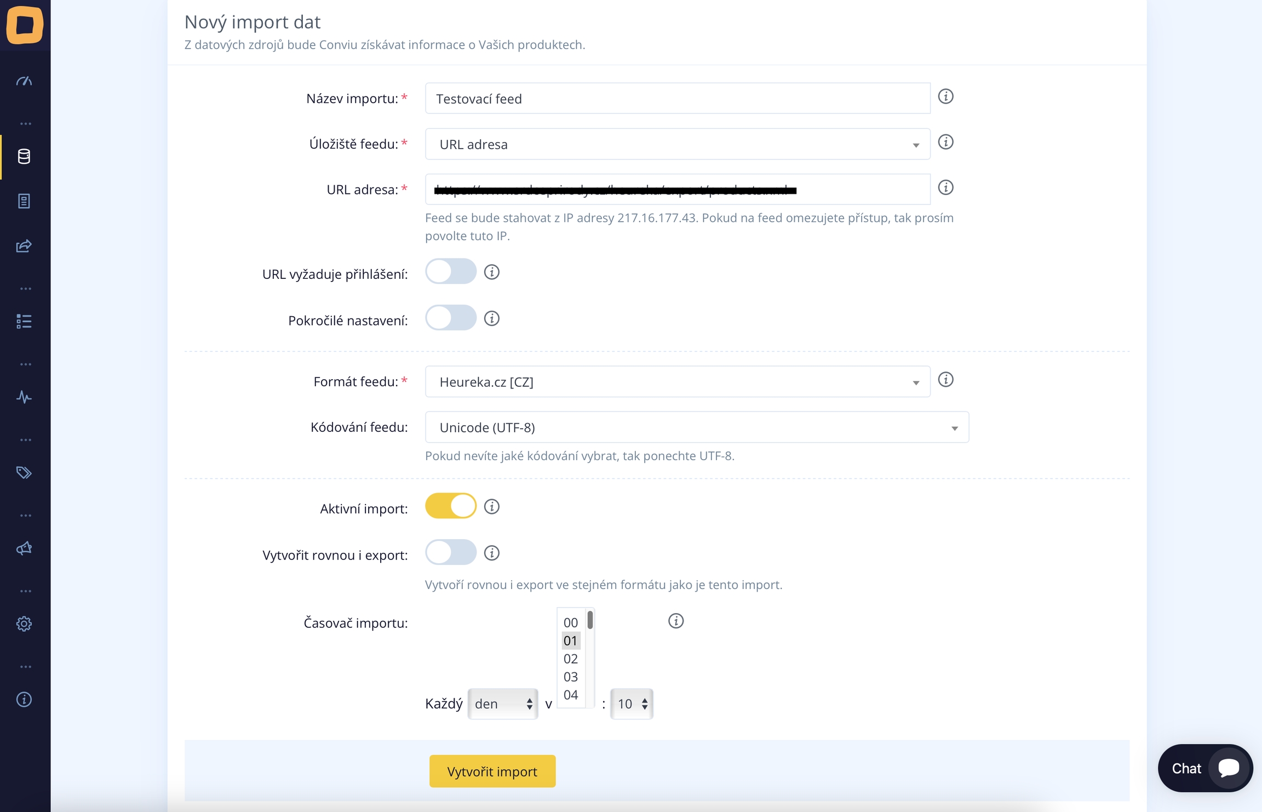
Task: Click info icon next to Název importu
Action: coord(945,97)
